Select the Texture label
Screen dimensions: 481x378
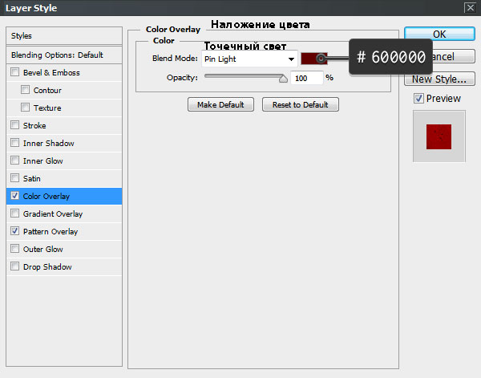[x=47, y=108]
